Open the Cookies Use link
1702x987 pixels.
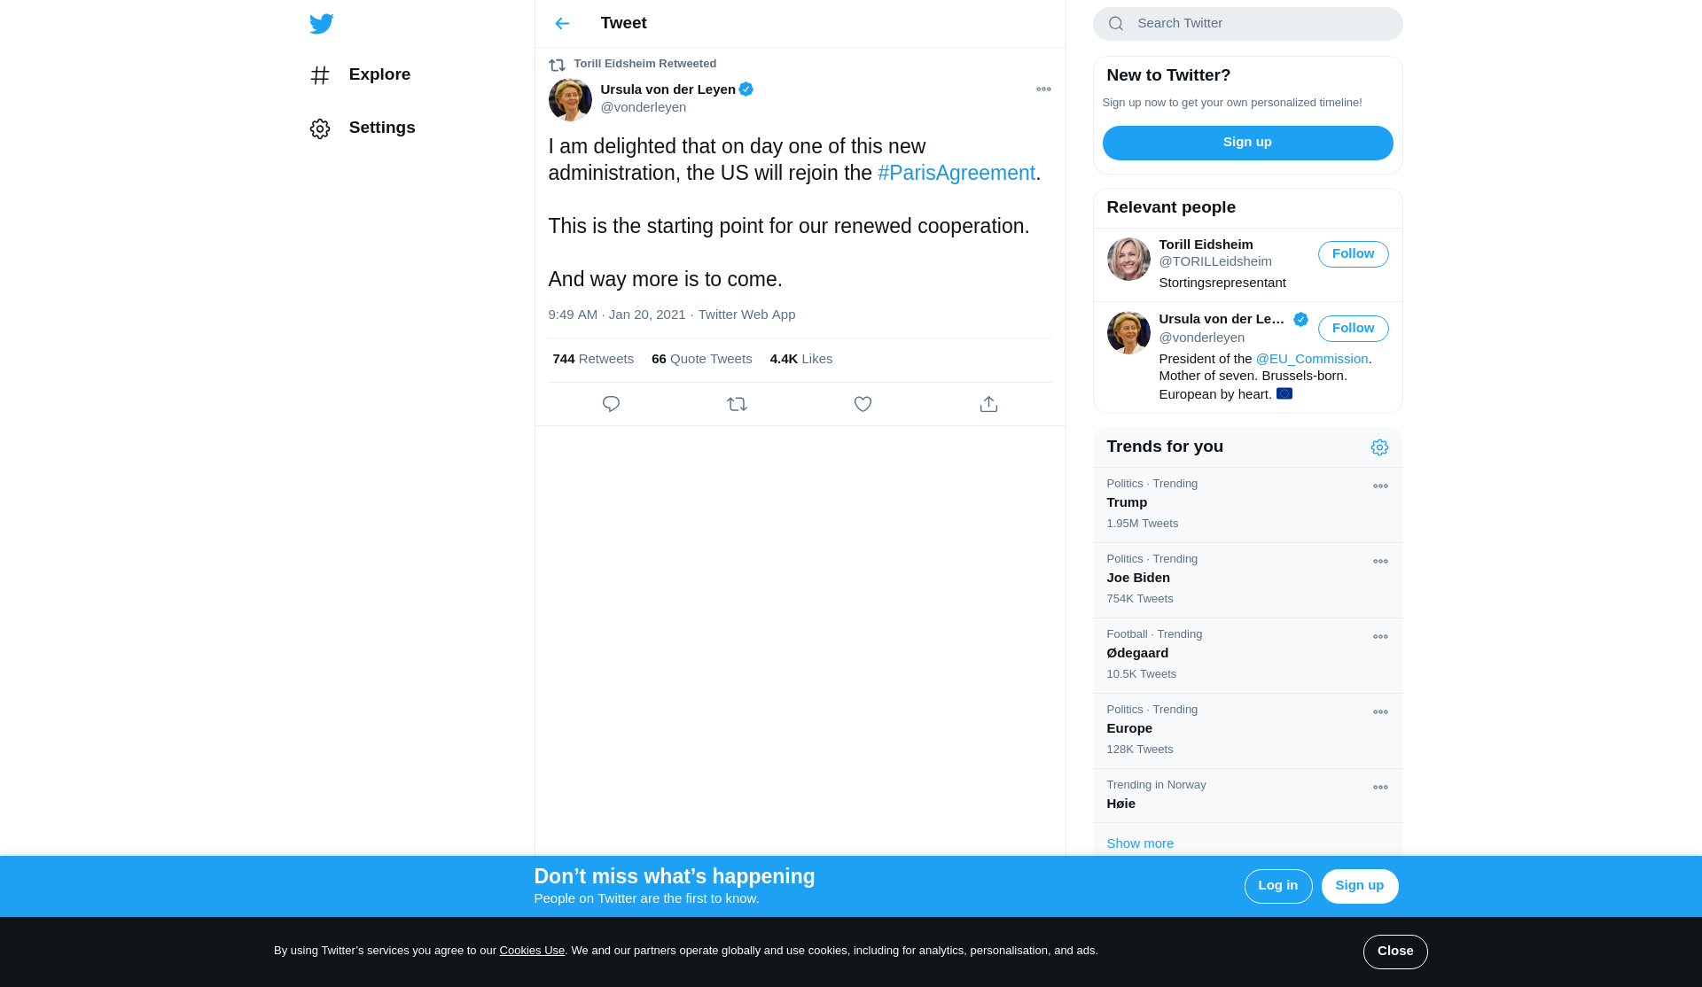pos(532,951)
